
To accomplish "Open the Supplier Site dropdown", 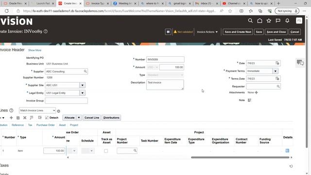I will 82,85.
